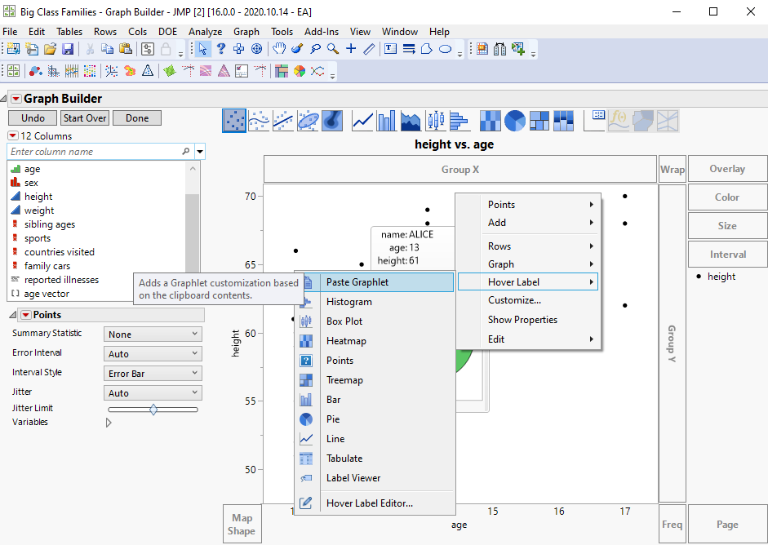Click the Done button
Screen dimensions: 768x545
tap(137, 118)
